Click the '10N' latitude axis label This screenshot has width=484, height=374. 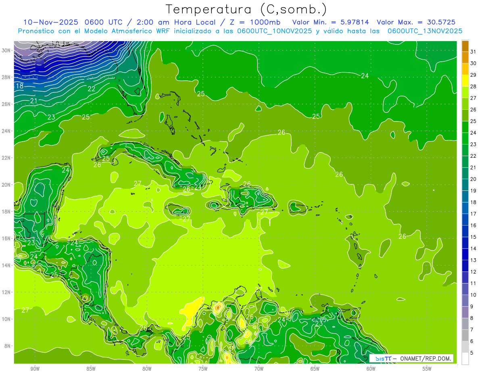pos(6,319)
